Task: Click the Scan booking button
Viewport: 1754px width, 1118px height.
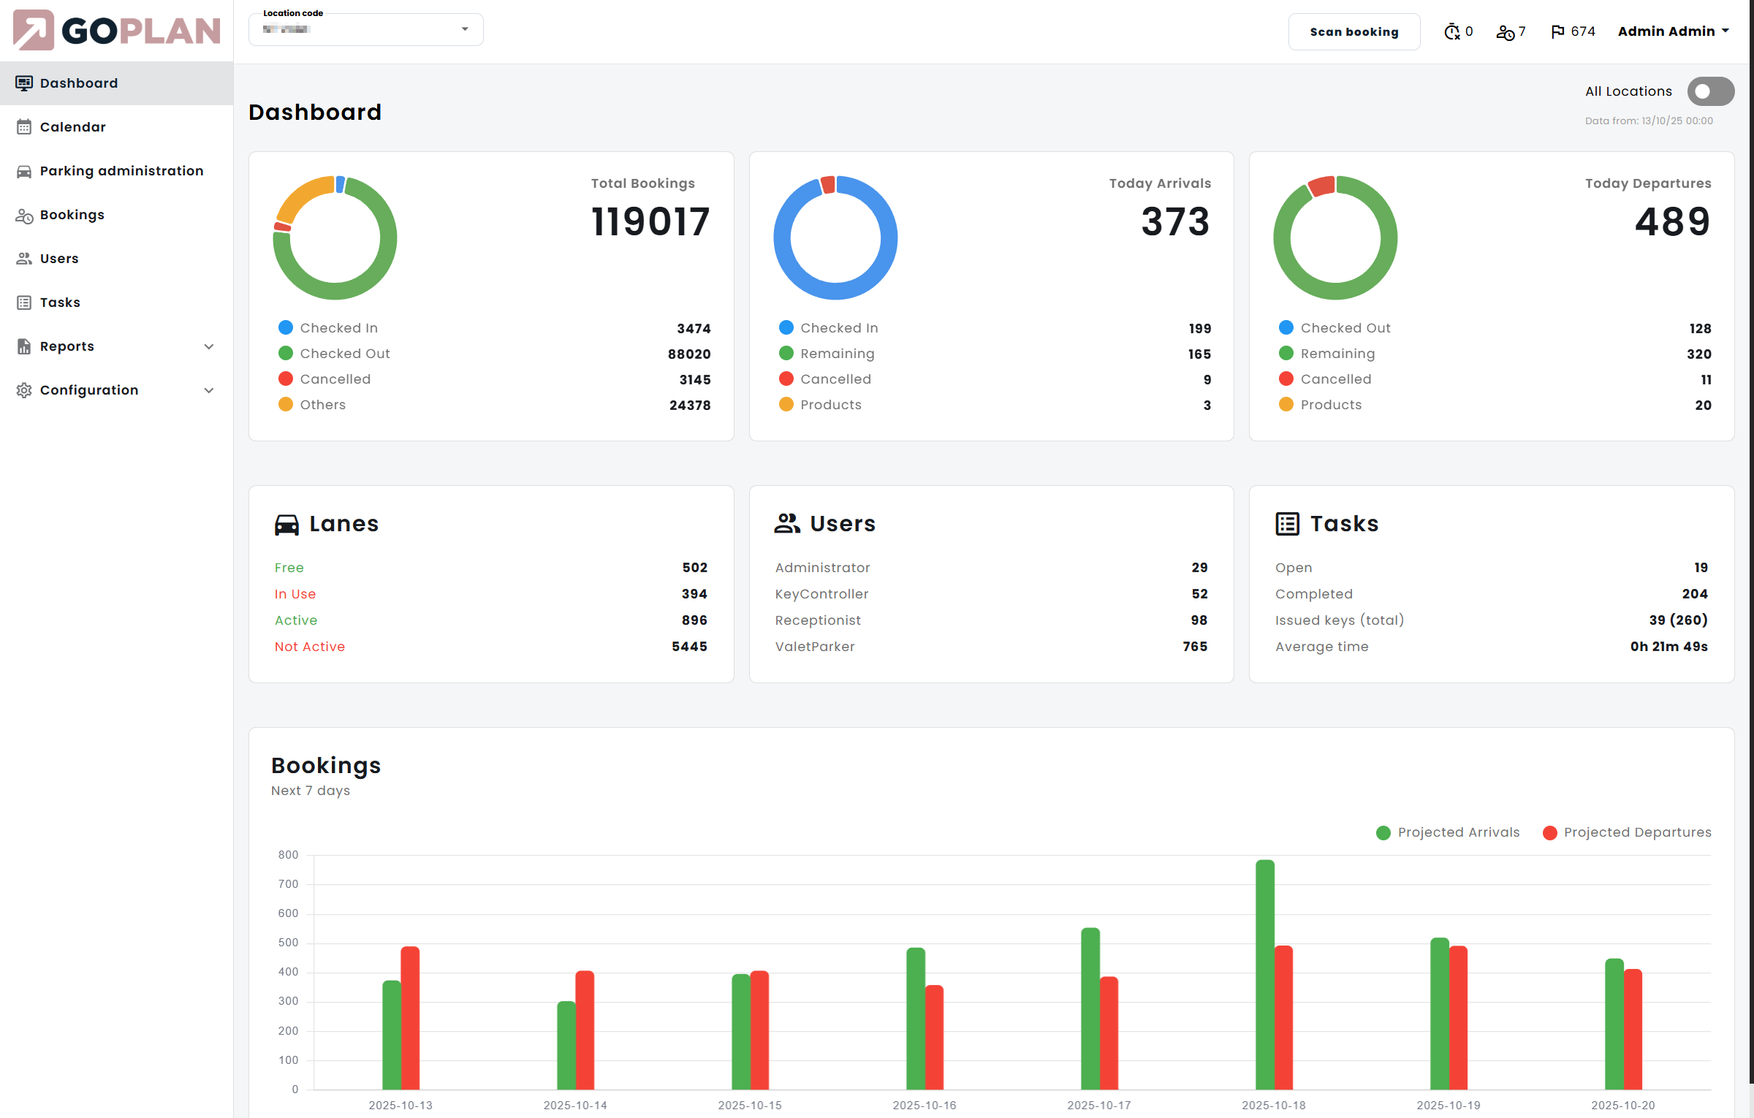Action: tap(1354, 31)
